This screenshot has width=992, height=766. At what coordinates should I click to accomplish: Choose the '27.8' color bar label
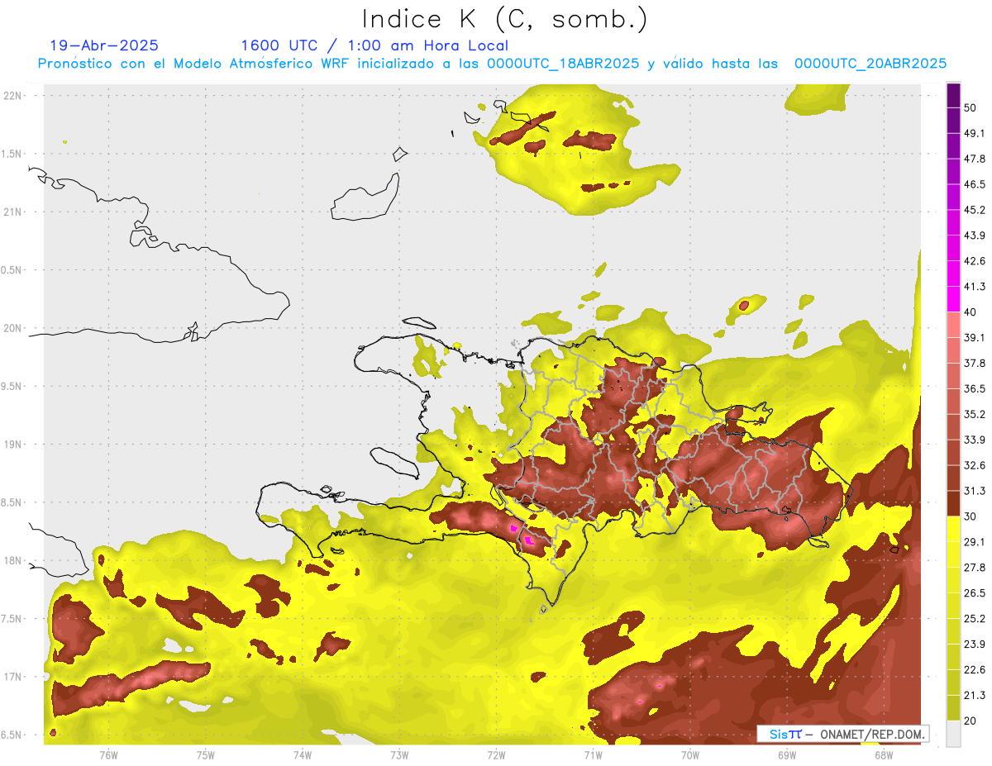pyautogui.click(x=975, y=568)
